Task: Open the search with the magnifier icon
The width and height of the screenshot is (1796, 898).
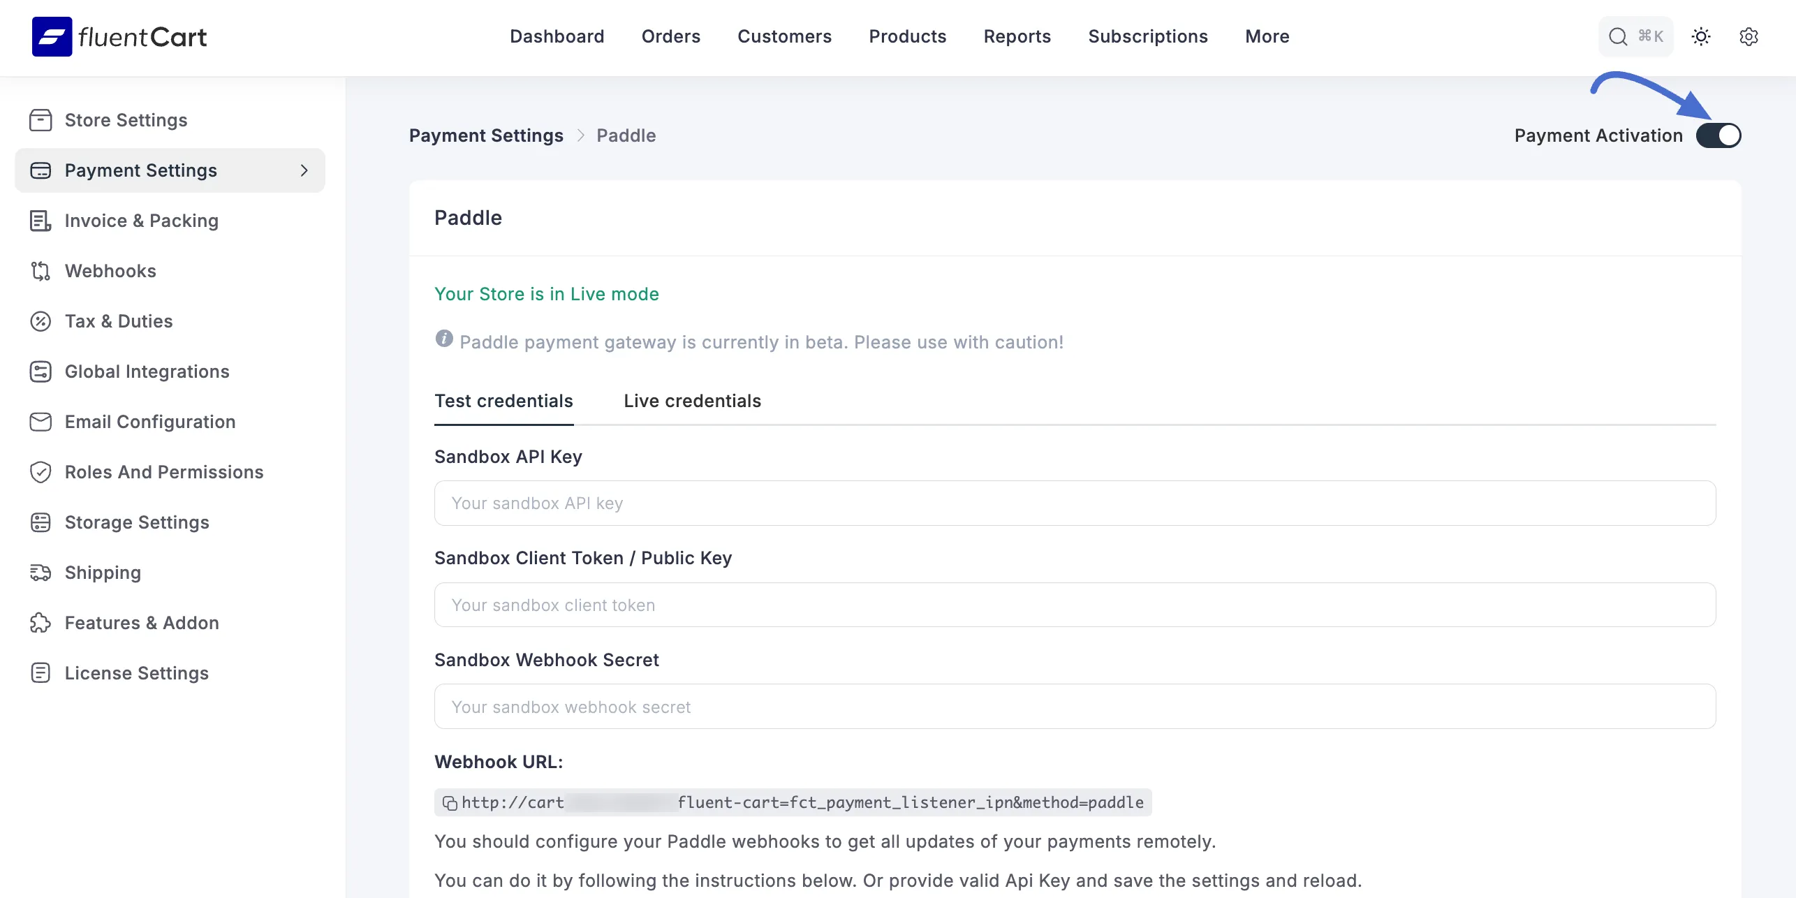Action: tap(1618, 36)
